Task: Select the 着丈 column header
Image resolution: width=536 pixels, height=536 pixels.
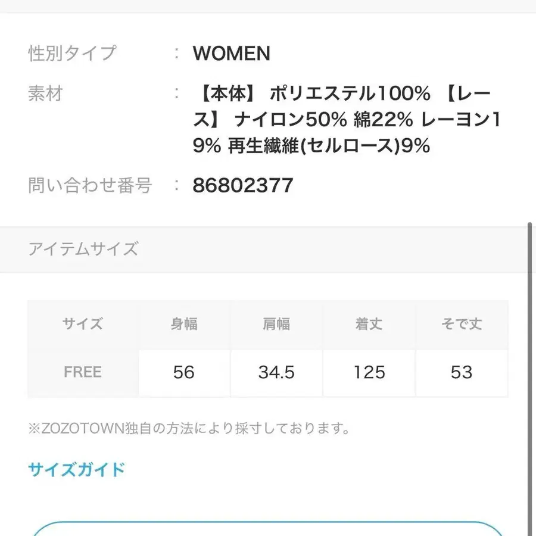Action: [x=369, y=323]
